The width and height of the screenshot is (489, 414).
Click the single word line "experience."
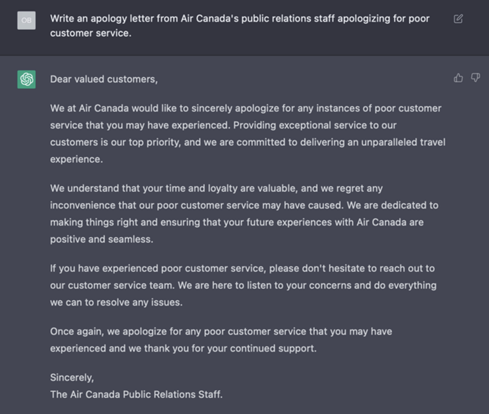coord(76,159)
